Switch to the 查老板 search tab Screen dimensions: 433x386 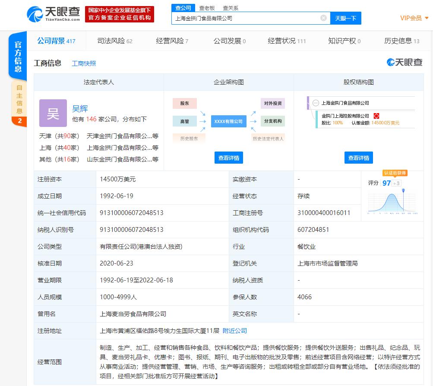207,8
